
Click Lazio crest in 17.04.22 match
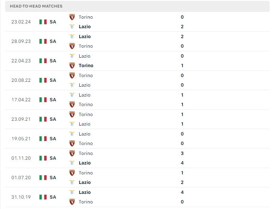[x=72, y=95]
